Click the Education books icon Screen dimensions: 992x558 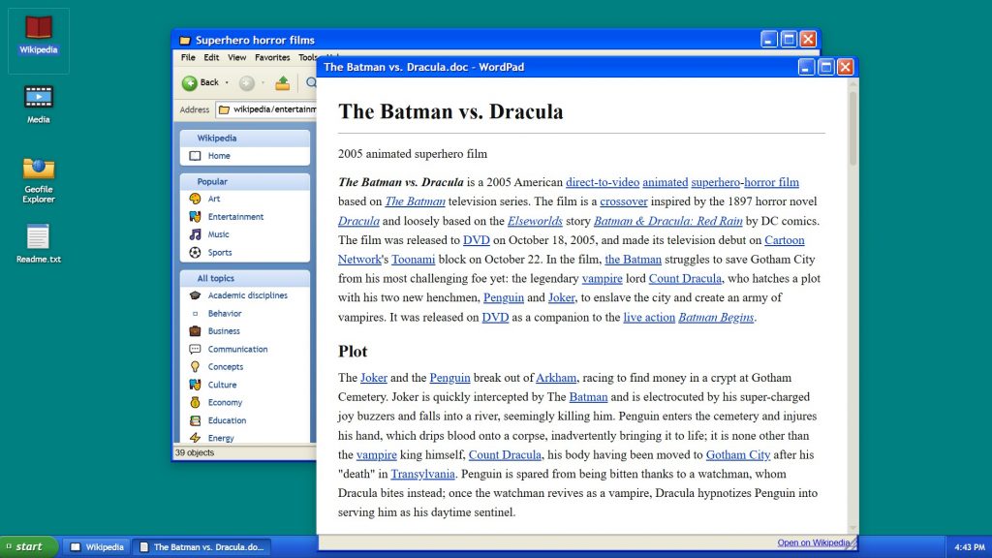tap(195, 420)
